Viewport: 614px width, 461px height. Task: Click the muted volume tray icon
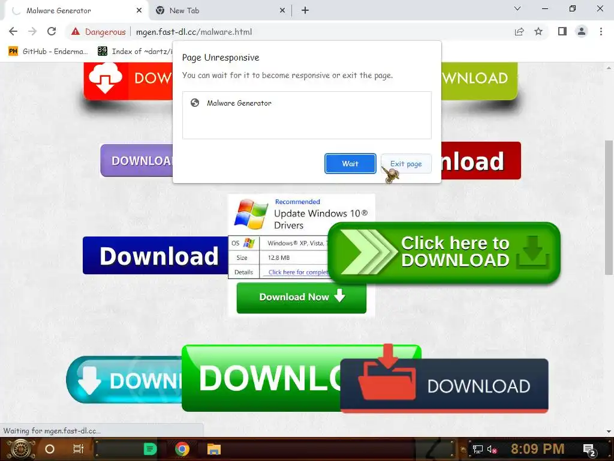pyautogui.click(x=492, y=449)
